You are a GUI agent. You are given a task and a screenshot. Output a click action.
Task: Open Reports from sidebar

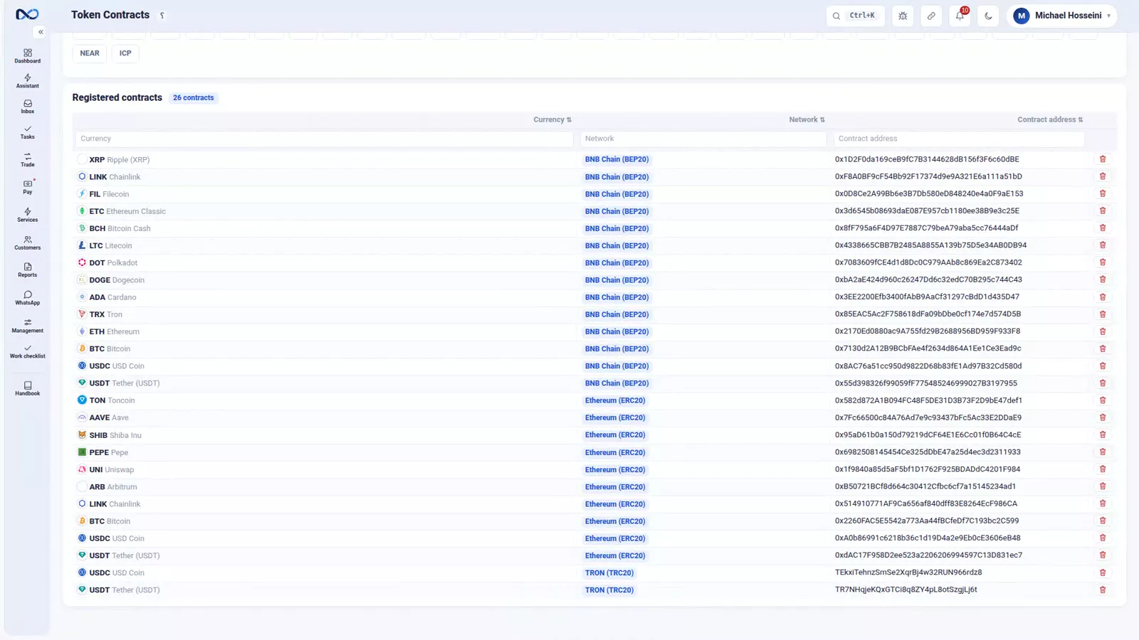(x=28, y=270)
